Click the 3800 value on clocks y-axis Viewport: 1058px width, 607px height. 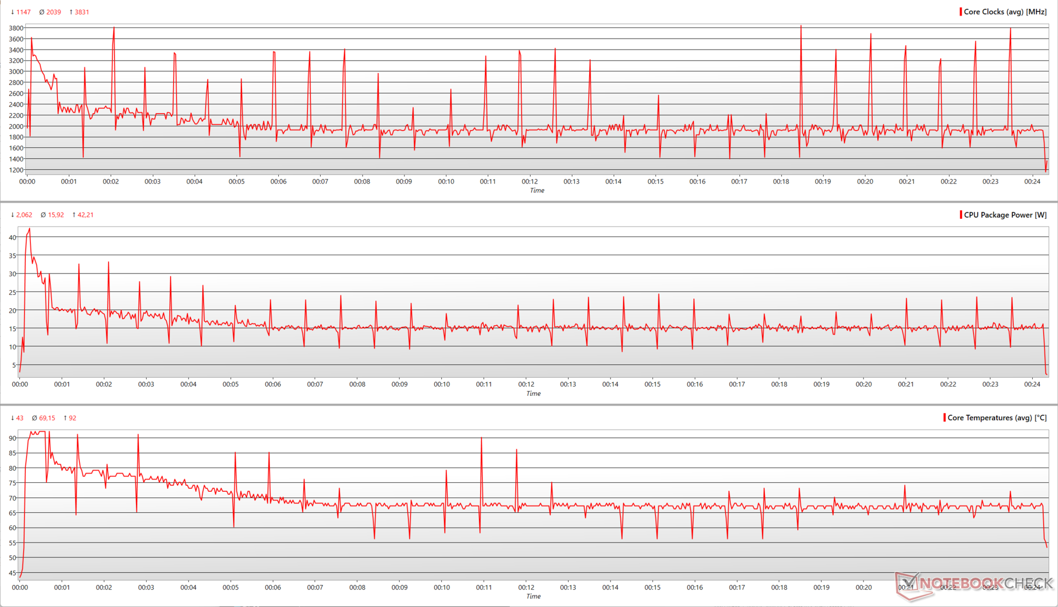[x=16, y=28]
